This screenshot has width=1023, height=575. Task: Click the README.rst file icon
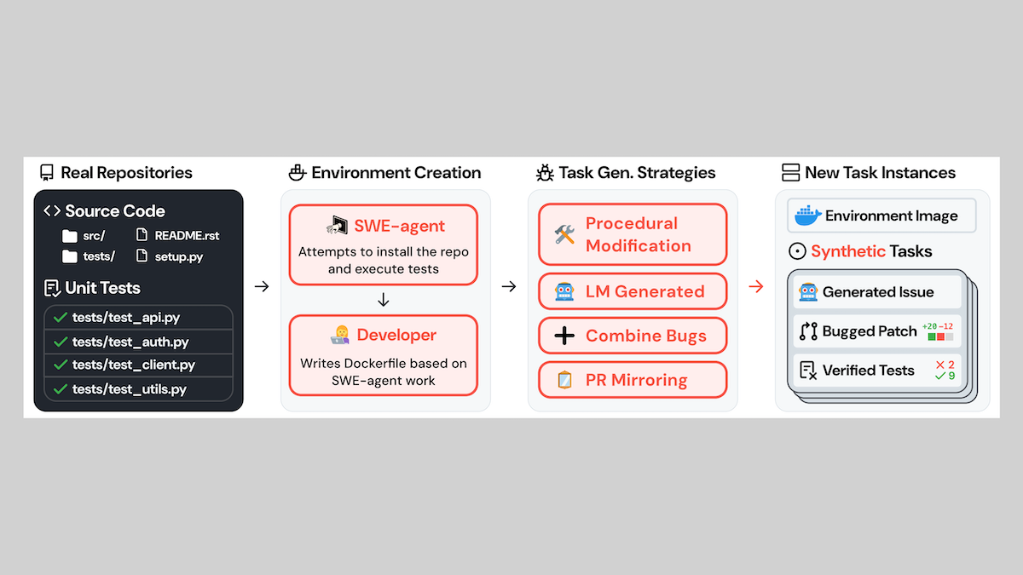coord(142,235)
